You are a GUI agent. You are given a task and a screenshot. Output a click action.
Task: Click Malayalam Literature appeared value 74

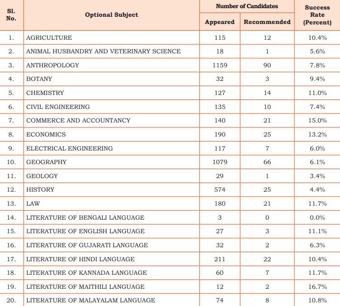click(220, 300)
